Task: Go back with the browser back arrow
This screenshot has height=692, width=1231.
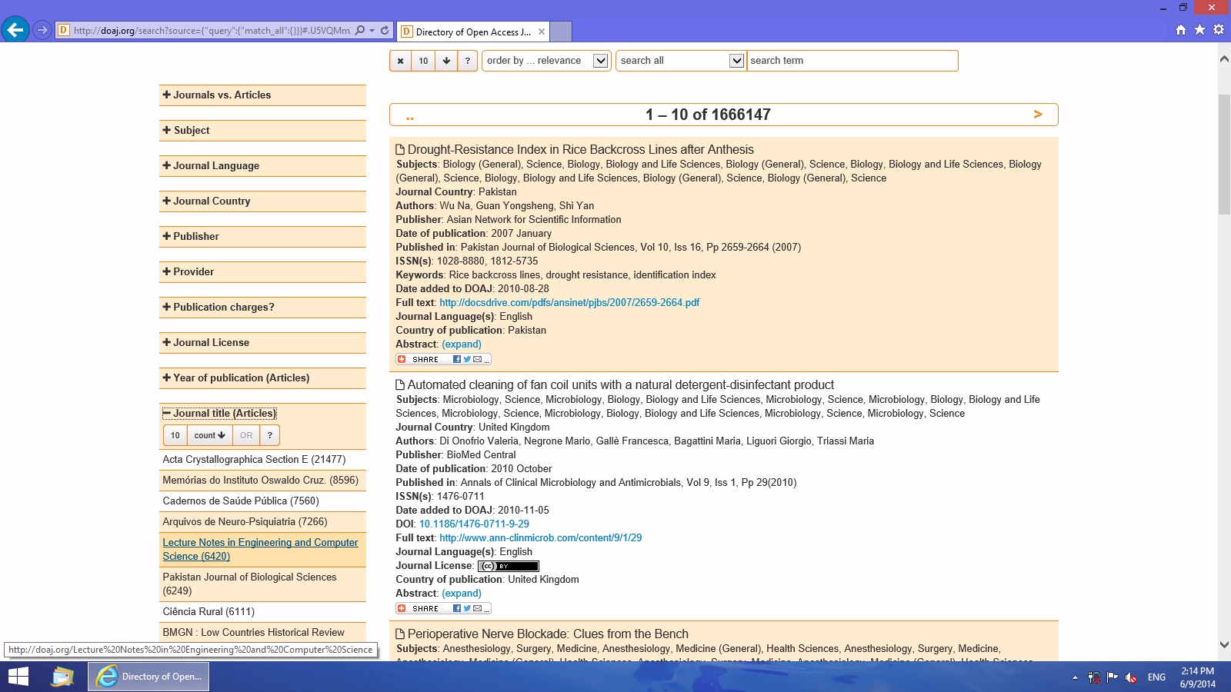Action: point(15,30)
